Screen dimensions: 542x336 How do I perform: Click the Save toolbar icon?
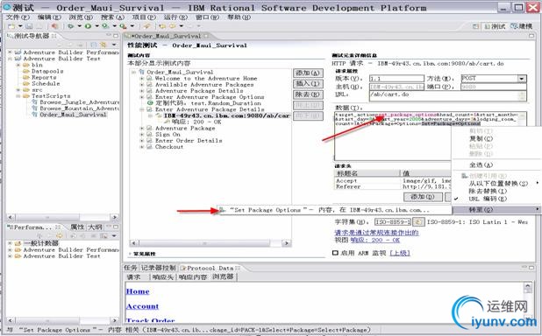tap(29, 26)
